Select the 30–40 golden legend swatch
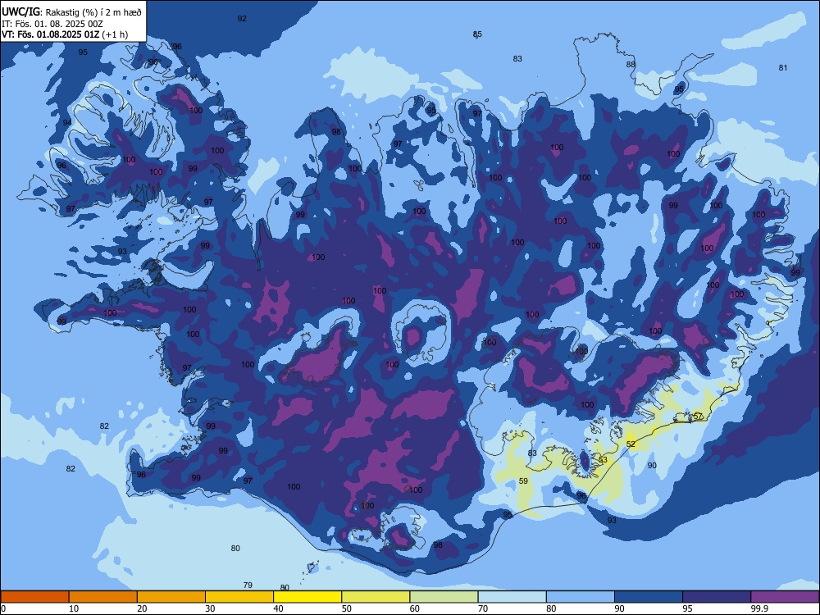820x615 pixels. tap(239, 597)
